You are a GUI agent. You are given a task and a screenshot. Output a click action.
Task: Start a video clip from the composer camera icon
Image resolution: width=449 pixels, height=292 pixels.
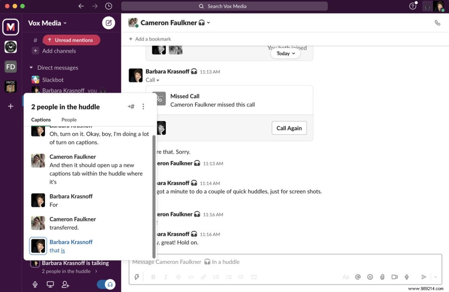(394, 277)
